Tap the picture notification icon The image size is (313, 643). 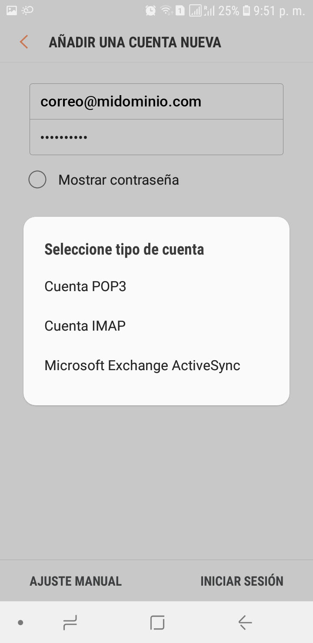(x=12, y=10)
